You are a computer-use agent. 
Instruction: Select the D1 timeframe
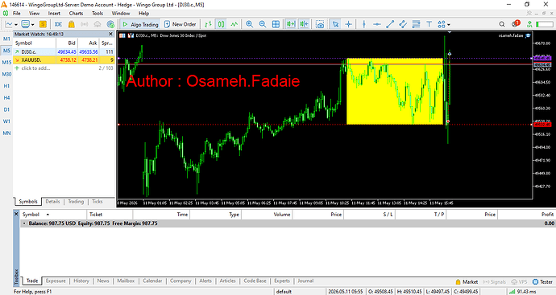6,109
